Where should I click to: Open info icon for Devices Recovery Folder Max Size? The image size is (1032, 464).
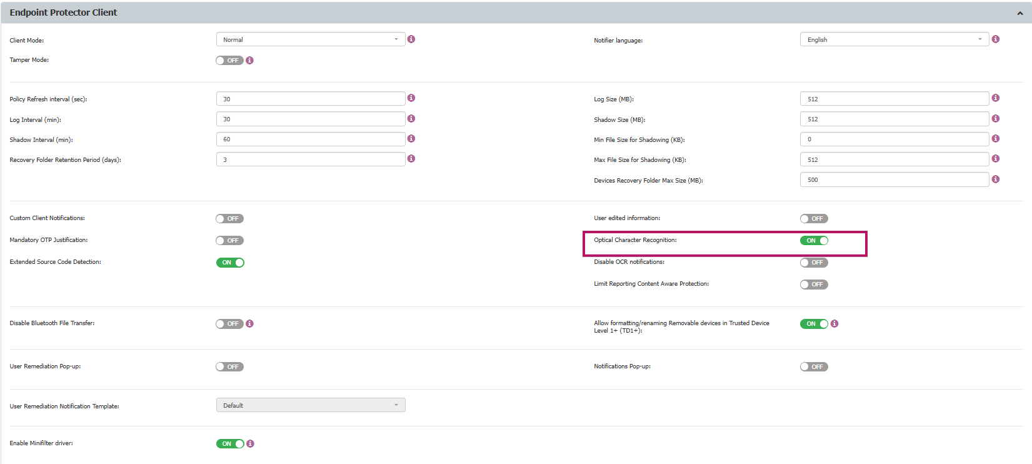[996, 179]
